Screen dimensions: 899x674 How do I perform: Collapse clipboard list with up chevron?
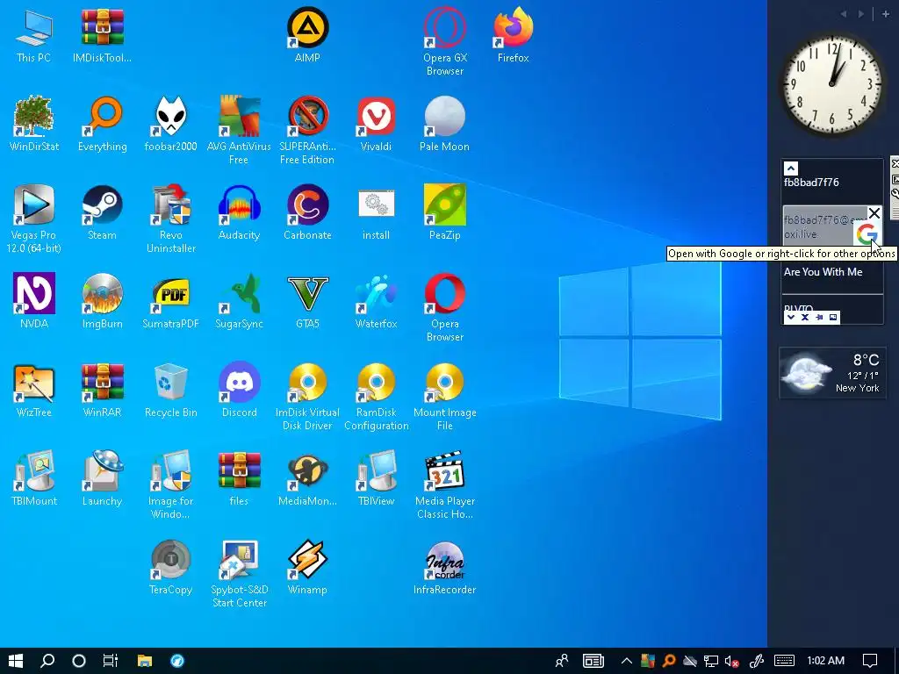pos(791,168)
